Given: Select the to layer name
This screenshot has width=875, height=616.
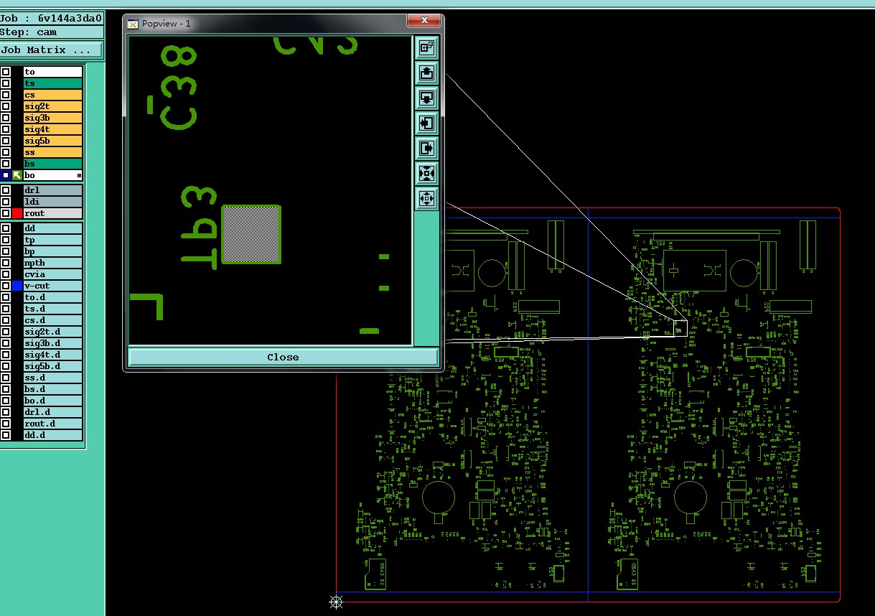Looking at the screenshot, I should click(52, 72).
